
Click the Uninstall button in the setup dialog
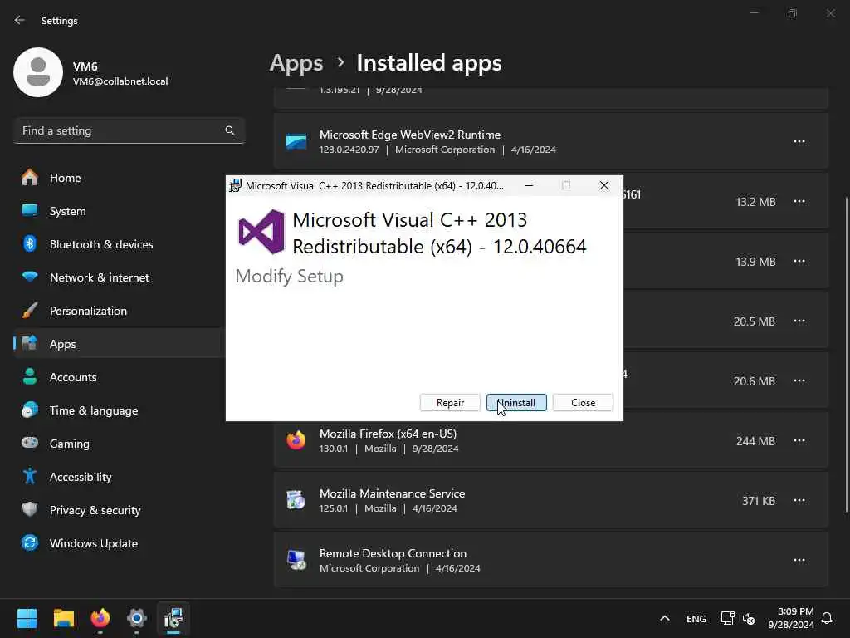tap(516, 403)
